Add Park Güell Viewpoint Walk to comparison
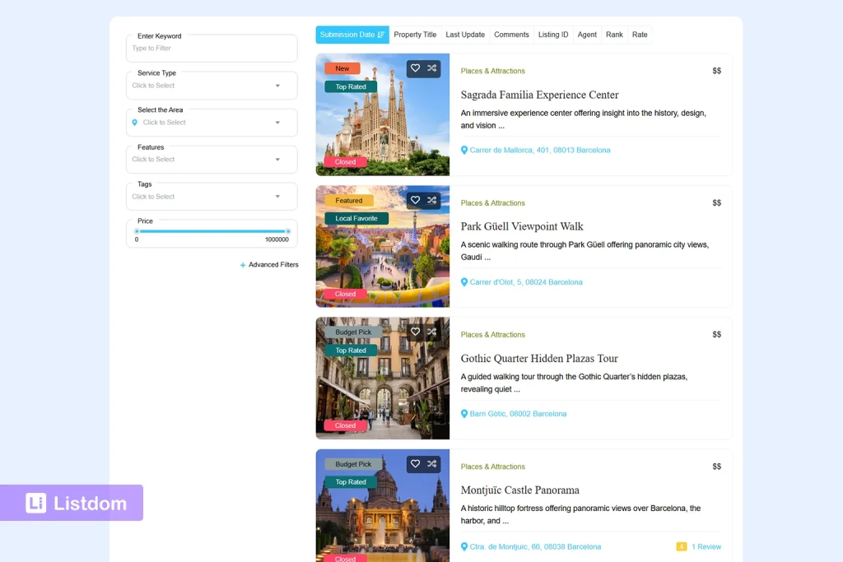843x562 pixels. [x=431, y=200]
